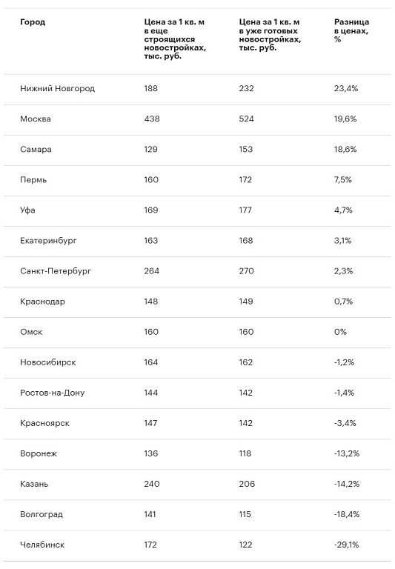The image size is (395, 569).
Task: Click Омск's 0% difference cell
Action: (341, 332)
